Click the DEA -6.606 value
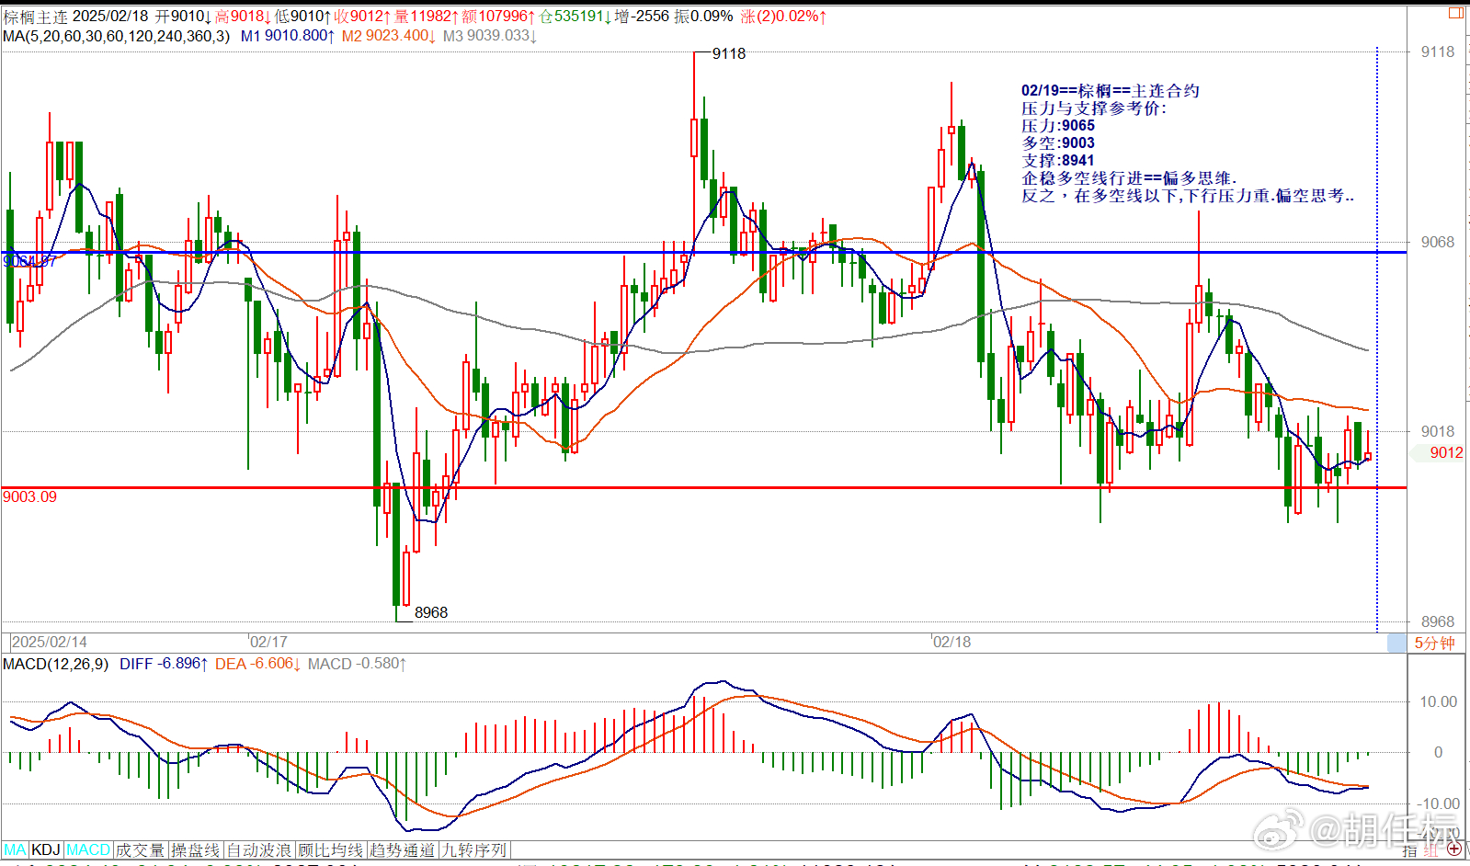 click(258, 664)
